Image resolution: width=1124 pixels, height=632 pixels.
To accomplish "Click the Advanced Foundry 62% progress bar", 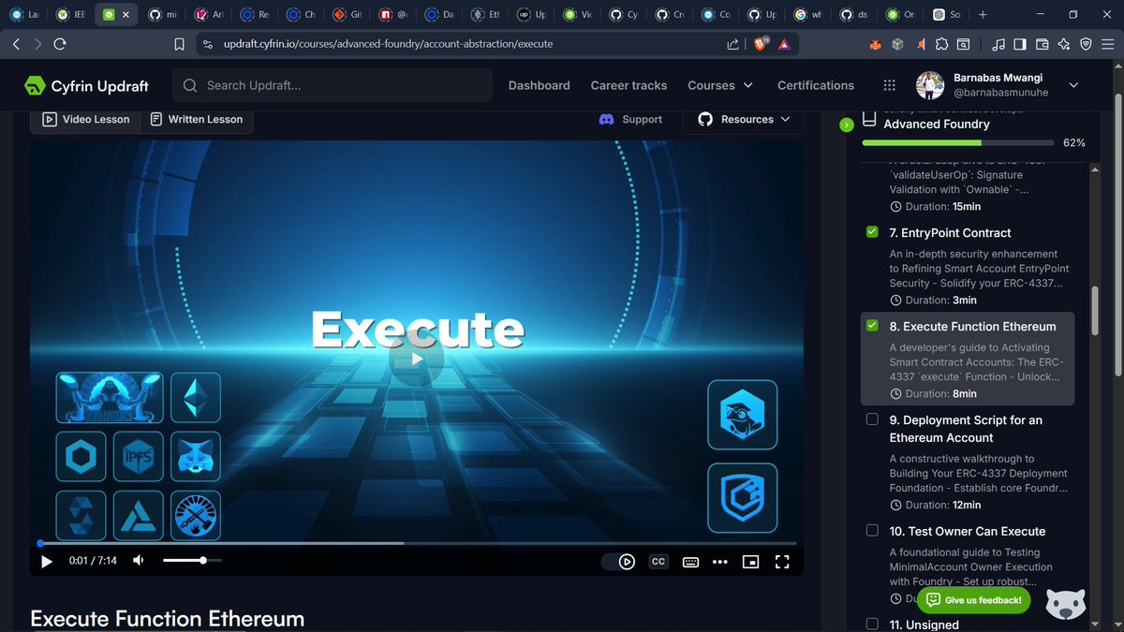I will coord(957,143).
